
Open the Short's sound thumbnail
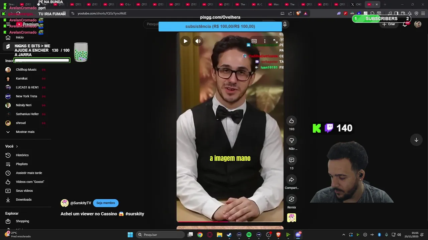tap(292, 218)
